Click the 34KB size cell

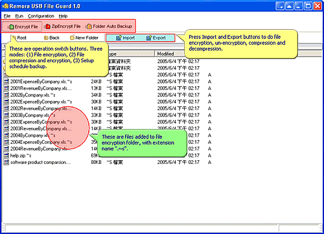(96, 95)
